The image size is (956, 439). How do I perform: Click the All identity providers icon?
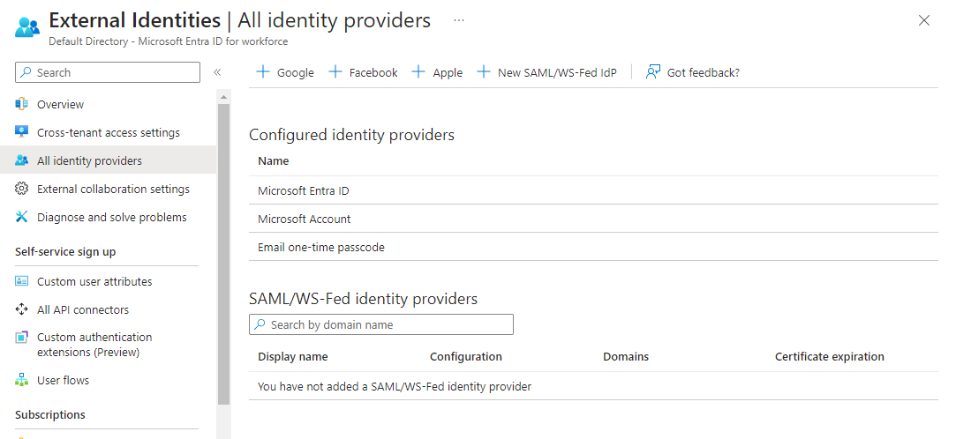[x=22, y=160]
